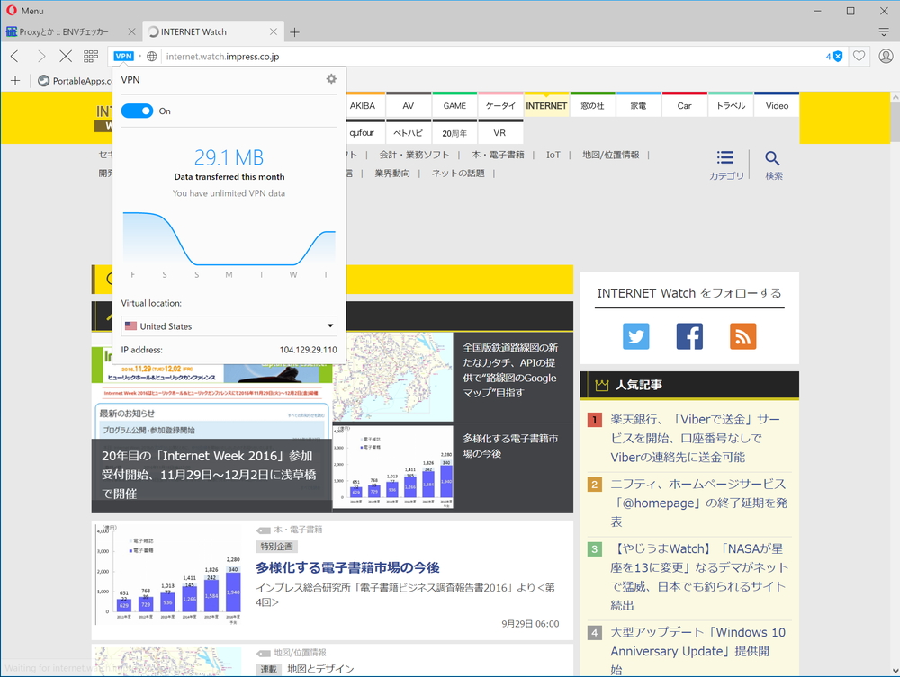Open the 多様化する電子書籍市場の今後 dark panel headline
Viewport: 900px width, 677px height.
(510, 446)
